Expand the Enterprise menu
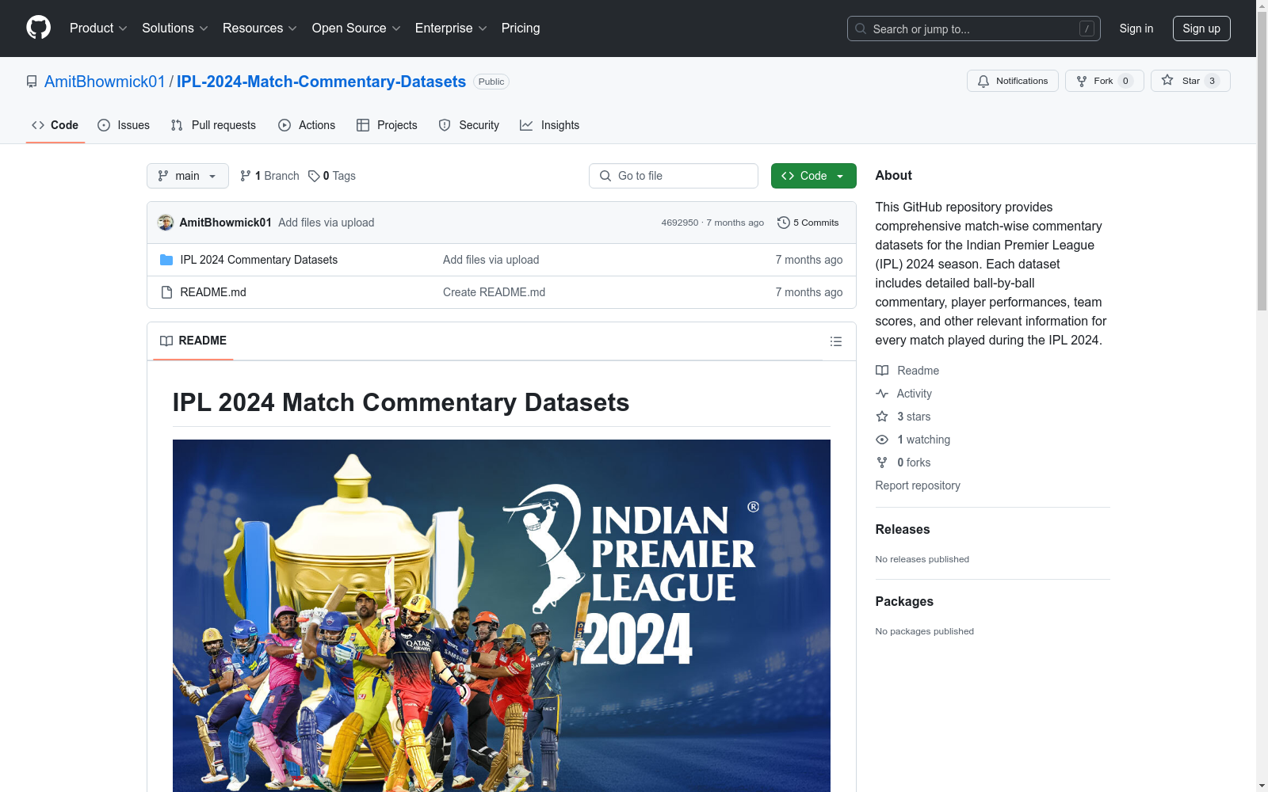Screen dimensions: 1268x792 tap(451, 28)
